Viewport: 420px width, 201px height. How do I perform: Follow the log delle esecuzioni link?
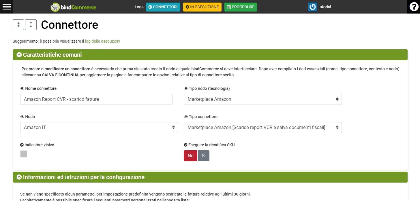tap(102, 41)
